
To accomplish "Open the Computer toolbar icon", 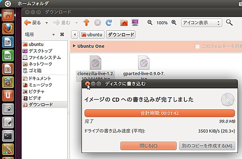I will [135, 23].
